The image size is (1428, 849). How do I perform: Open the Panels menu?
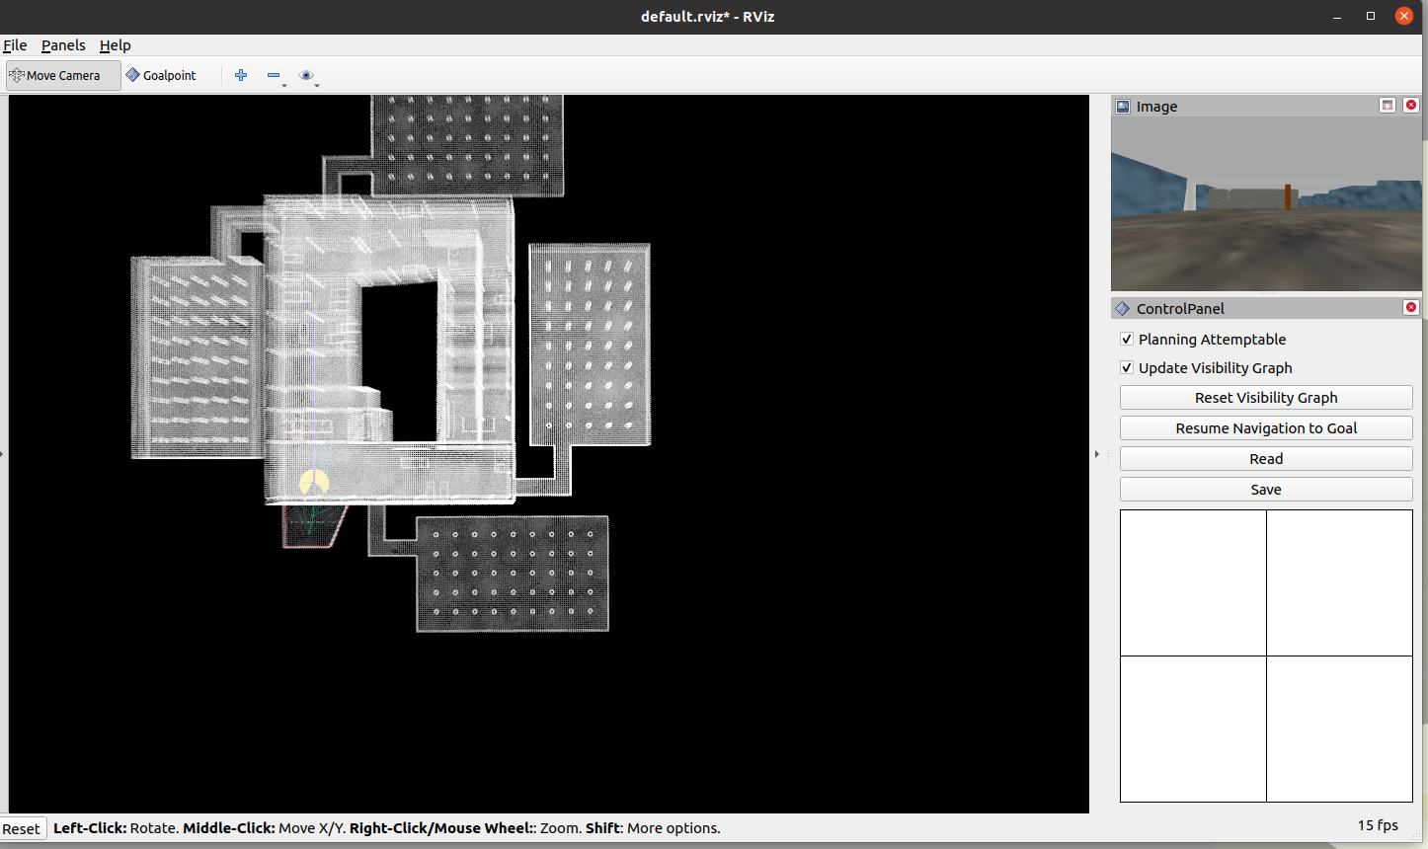(63, 45)
